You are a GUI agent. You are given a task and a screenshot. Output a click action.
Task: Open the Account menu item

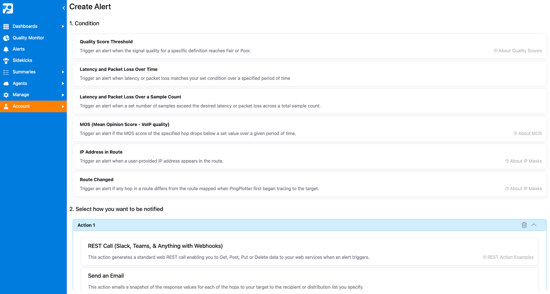[21, 106]
